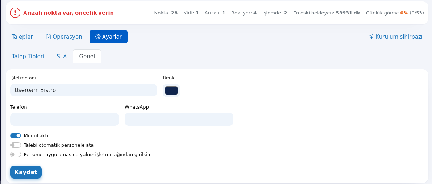Save settings with the Kaydet button

[26, 172]
